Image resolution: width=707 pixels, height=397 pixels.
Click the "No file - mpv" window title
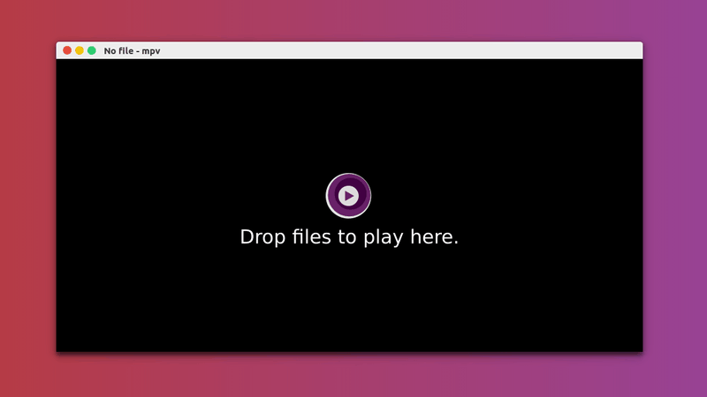(x=132, y=51)
